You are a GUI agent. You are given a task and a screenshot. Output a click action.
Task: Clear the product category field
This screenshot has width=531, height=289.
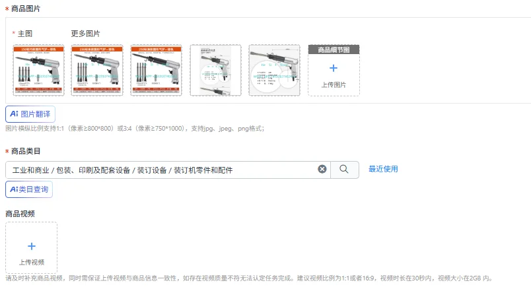pyautogui.click(x=322, y=169)
